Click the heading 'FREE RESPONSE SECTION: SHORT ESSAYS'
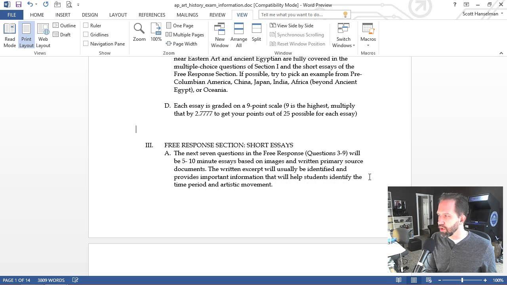The image size is (507, 285). pyautogui.click(x=229, y=145)
